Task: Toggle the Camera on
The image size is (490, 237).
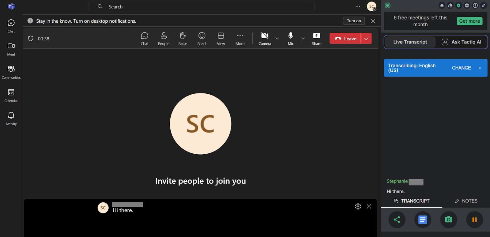Action: point(265,39)
